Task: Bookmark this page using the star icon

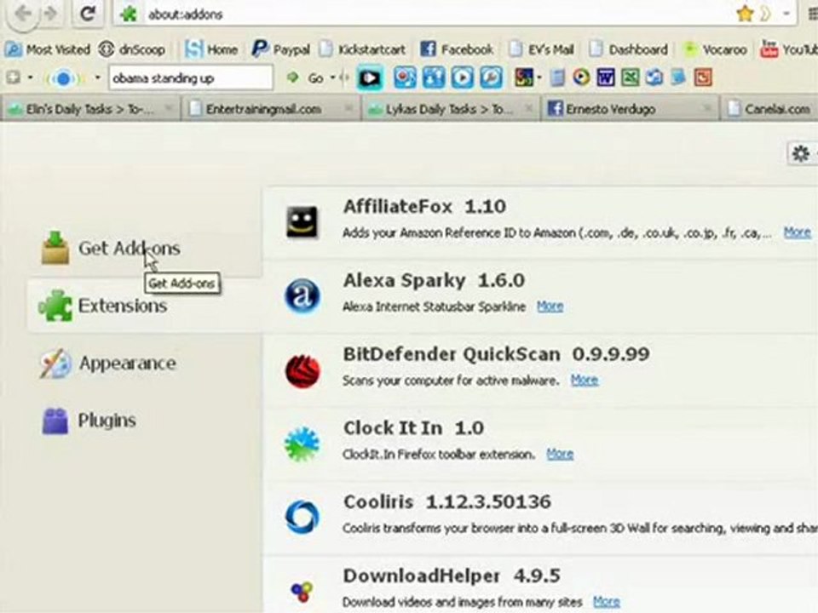Action: pos(745,14)
